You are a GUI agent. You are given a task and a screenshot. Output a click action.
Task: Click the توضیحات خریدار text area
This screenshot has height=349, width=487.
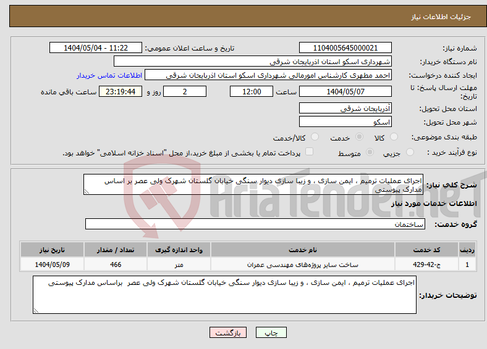point(224,295)
